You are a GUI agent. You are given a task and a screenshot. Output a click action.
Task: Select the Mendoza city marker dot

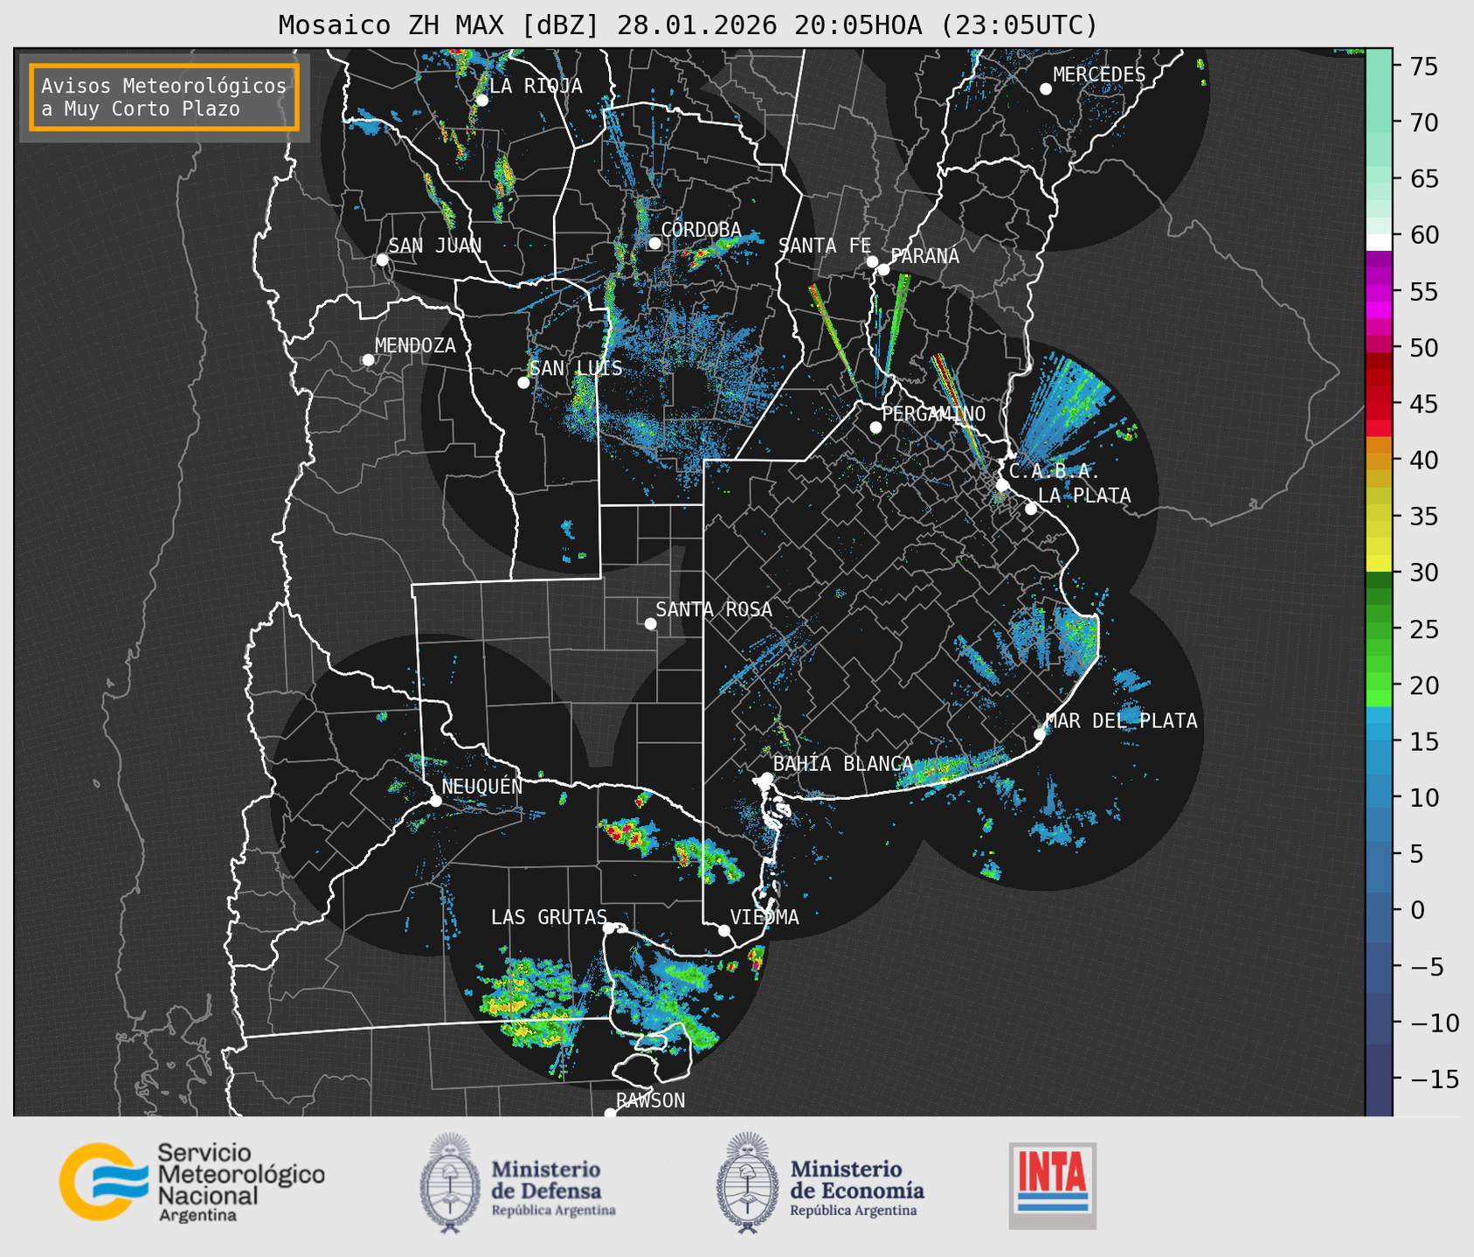[368, 360]
